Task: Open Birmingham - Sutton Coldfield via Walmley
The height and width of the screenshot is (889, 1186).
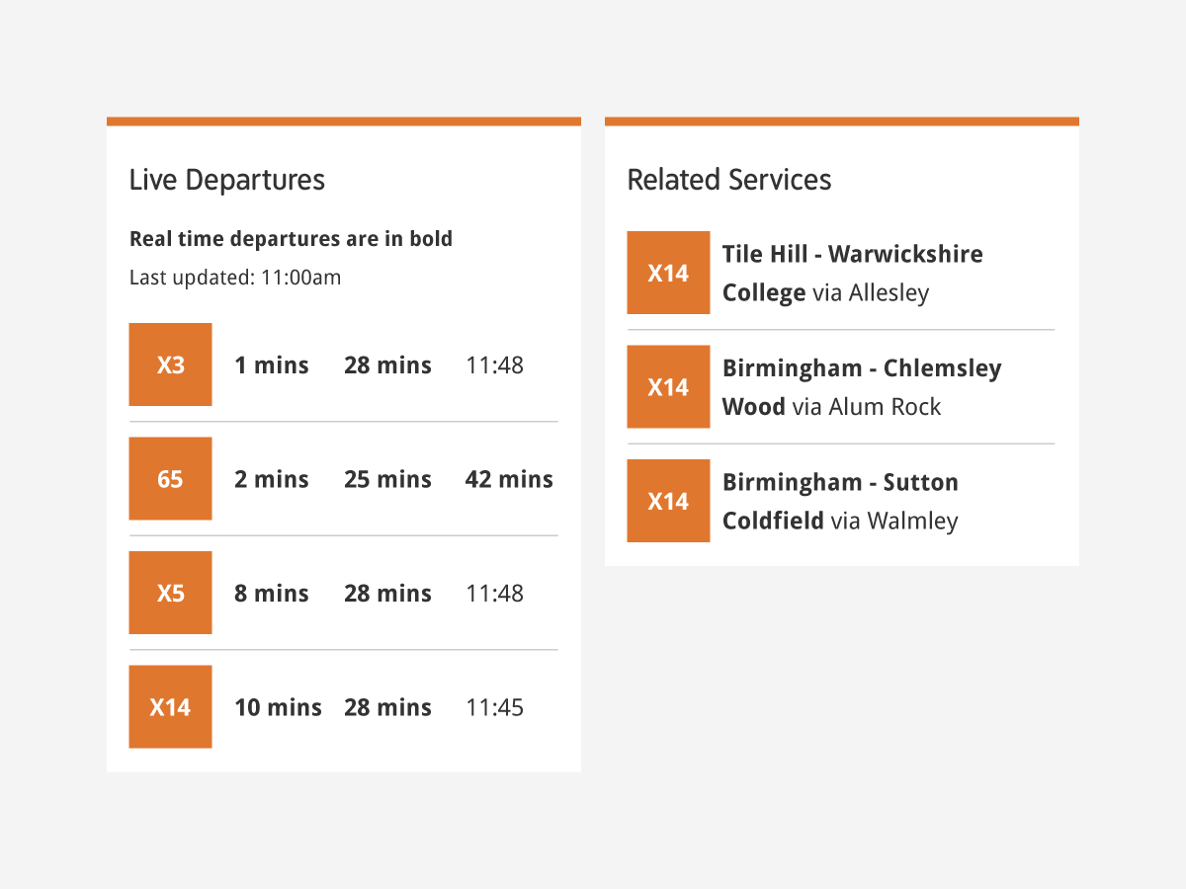Action: click(x=841, y=501)
